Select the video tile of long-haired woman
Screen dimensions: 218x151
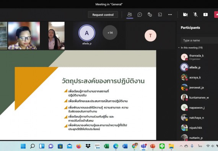[57, 35]
